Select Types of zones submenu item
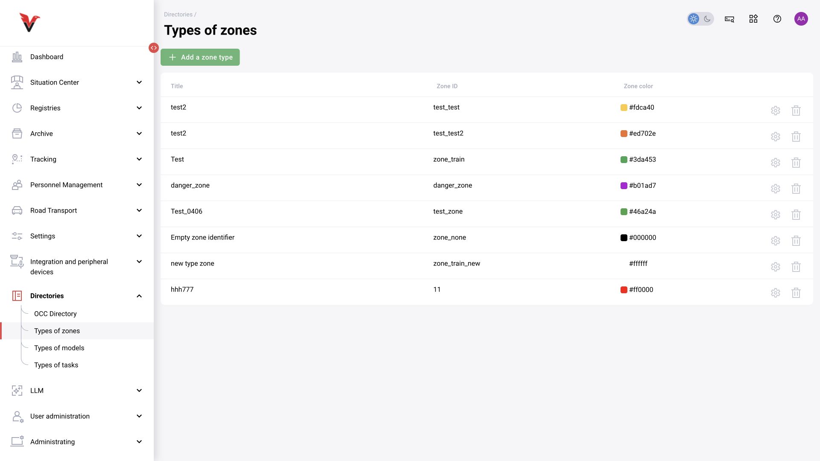 tap(77, 331)
